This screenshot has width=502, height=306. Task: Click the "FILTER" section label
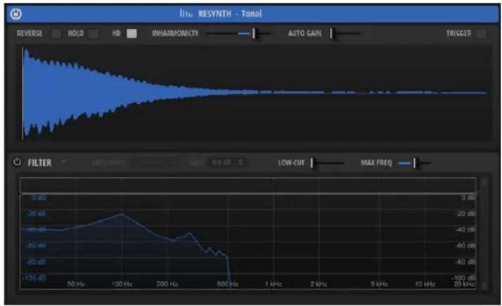pos(40,163)
